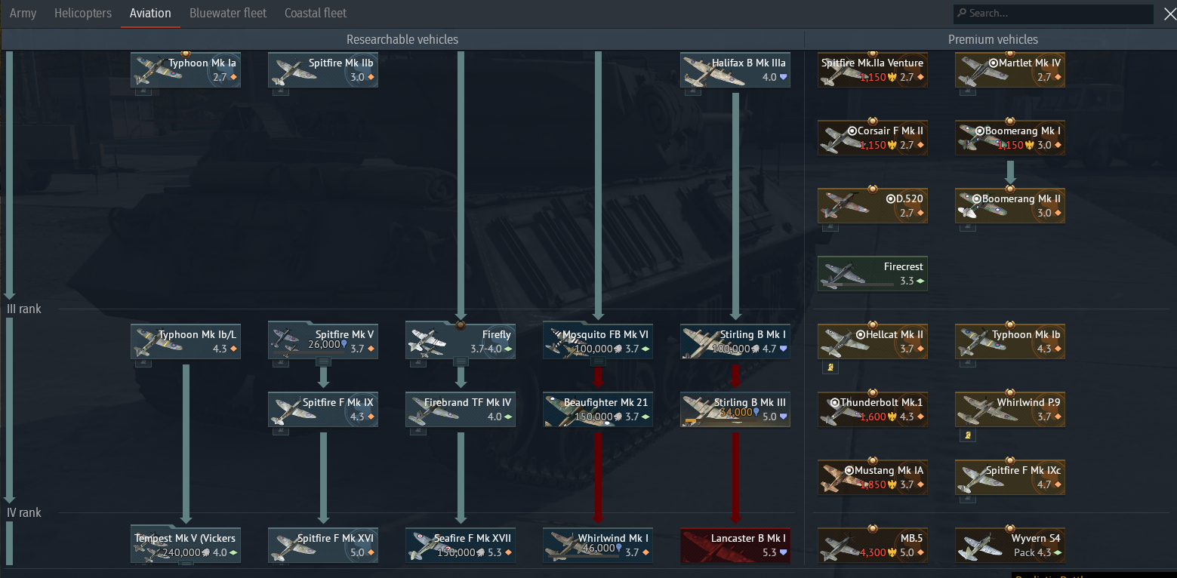Select the Spitfire F Mk IXc
Image resolution: width=1177 pixels, height=578 pixels.
1010,477
